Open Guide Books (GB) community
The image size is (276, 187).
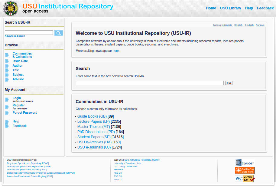pos(92,116)
